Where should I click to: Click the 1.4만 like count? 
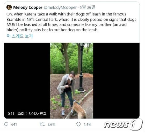[88, 124]
